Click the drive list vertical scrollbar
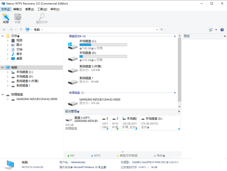This screenshot has height=171, width=227. 179,70
